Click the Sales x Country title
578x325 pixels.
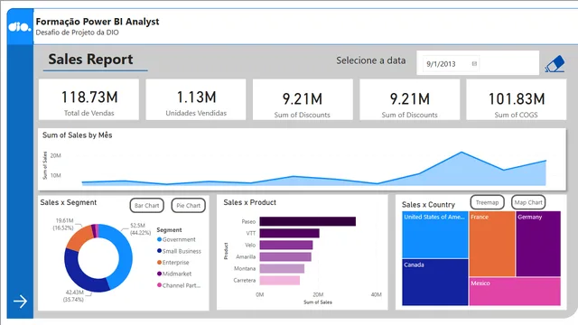[428, 205]
